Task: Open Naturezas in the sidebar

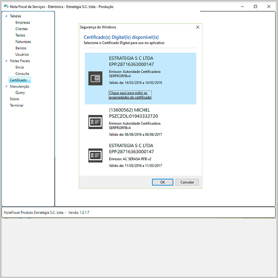Action: [x=23, y=42]
